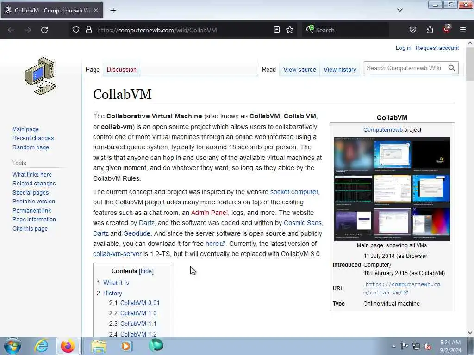
Task: Click the Computernewb Wiki computer logo
Action: [x=41, y=76]
